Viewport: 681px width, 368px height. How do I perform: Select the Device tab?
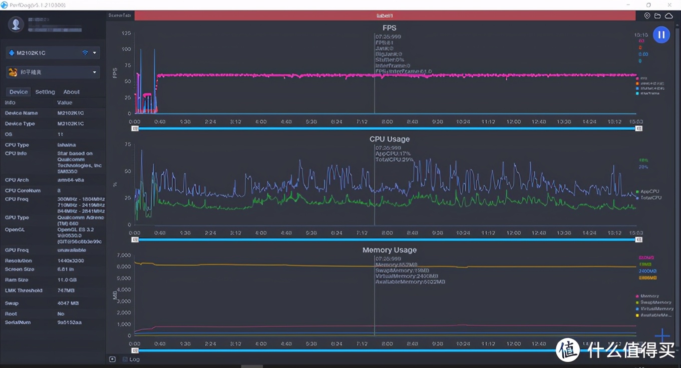(19, 92)
